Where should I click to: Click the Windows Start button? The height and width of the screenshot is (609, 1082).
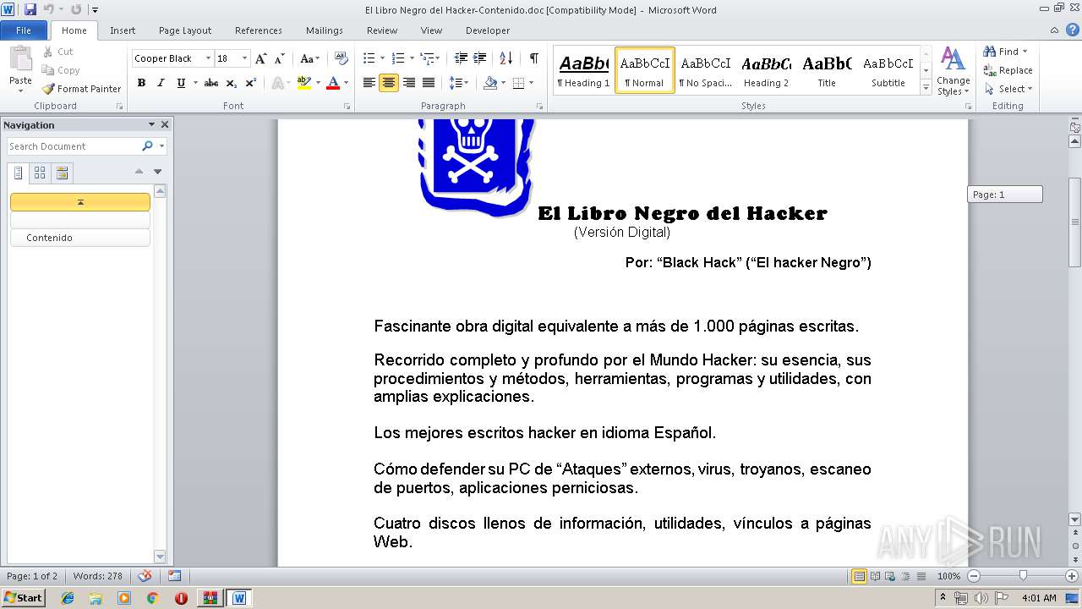pyautogui.click(x=23, y=597)
